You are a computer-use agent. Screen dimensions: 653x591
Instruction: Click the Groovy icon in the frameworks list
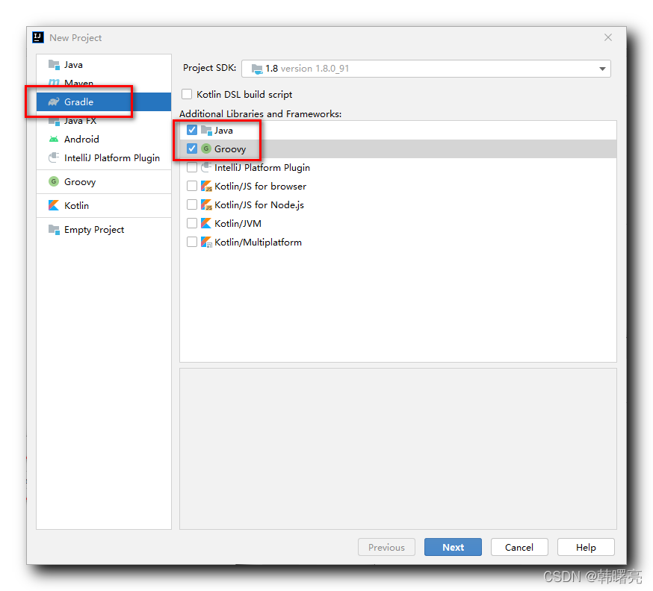tap(206, 148)
